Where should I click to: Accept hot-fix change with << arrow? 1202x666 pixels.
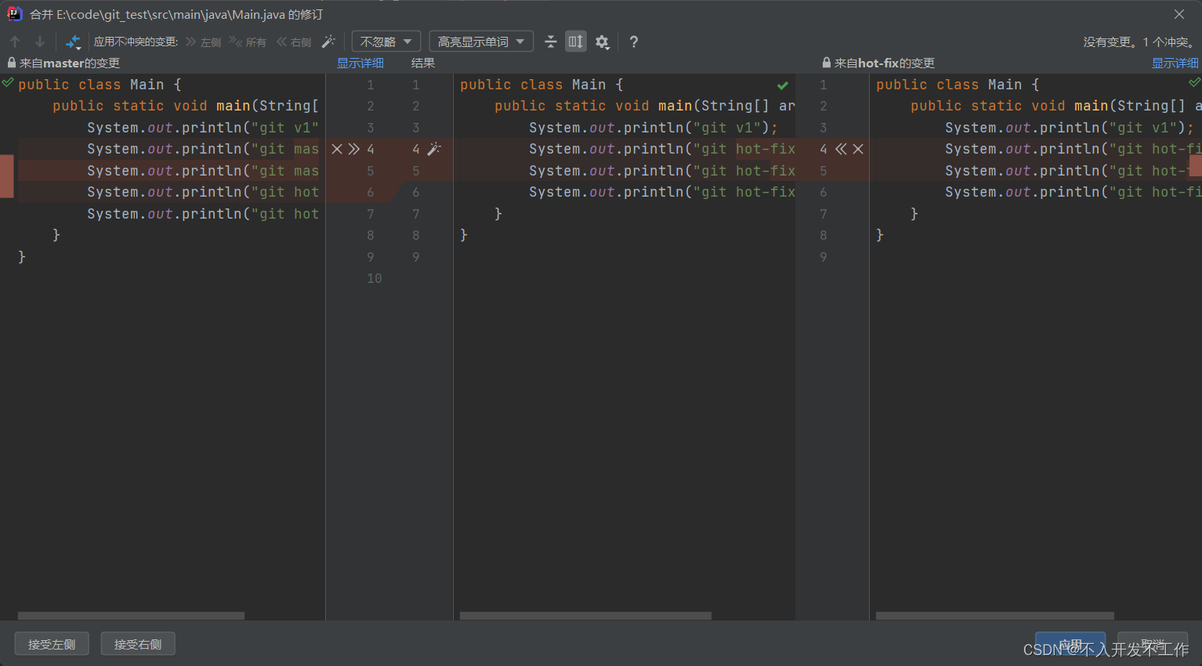pos(841,149)
